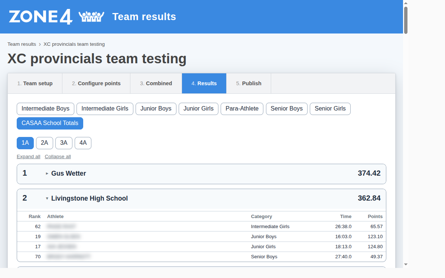Switch to the 4A division
This screenshot has width=445, height=278.
click(83, 143)
